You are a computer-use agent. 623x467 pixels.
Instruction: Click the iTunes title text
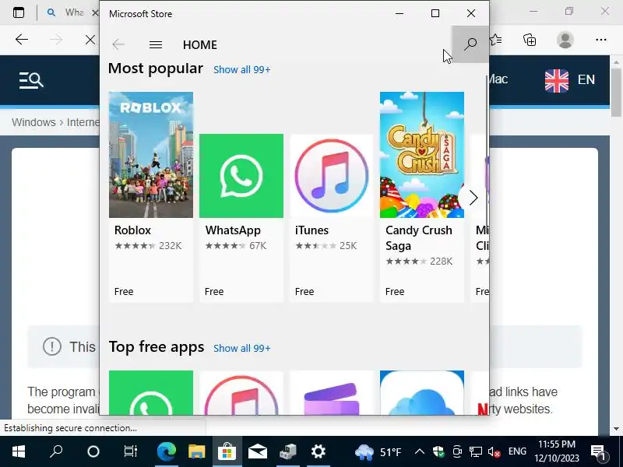[312, 230]
